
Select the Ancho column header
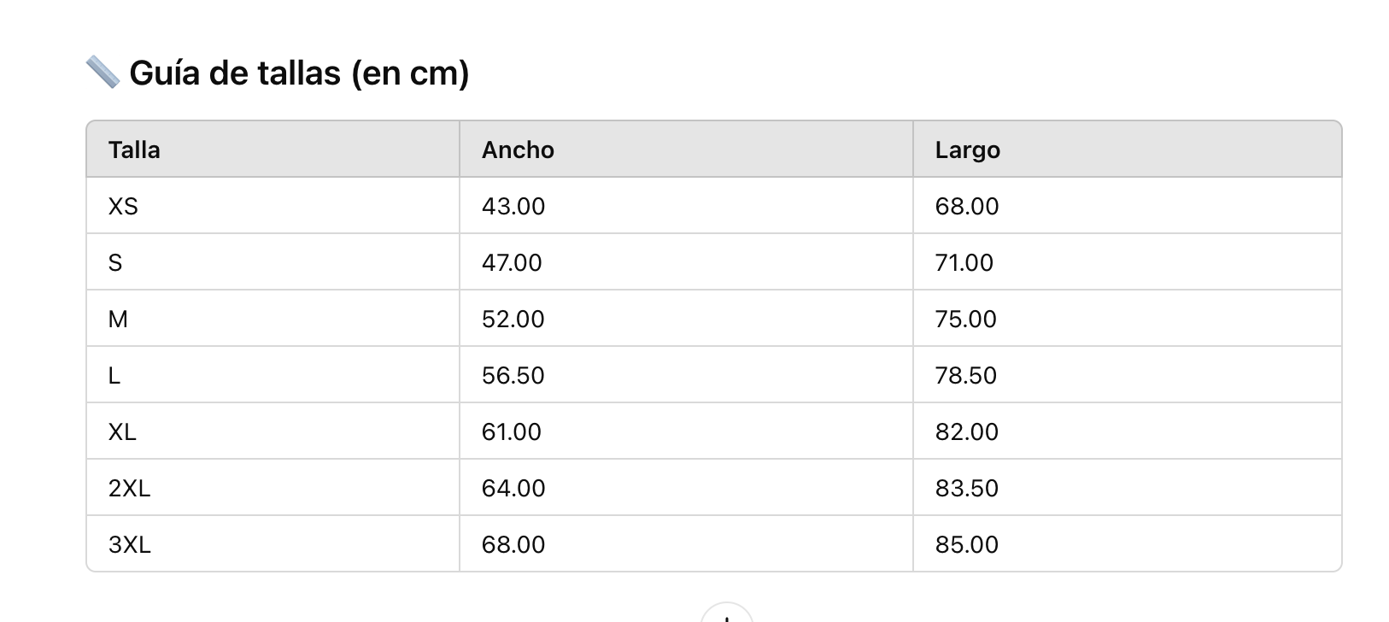518,150
